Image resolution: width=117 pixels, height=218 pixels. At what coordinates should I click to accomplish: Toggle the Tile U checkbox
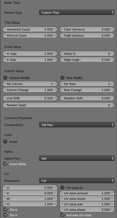point(5,209)
